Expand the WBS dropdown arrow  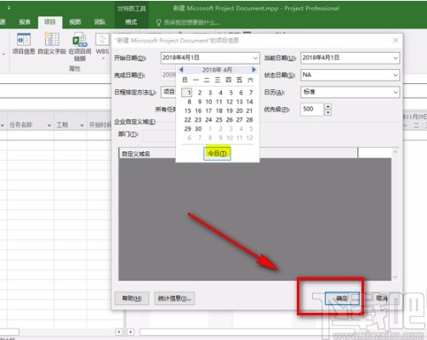coord(103,59)
